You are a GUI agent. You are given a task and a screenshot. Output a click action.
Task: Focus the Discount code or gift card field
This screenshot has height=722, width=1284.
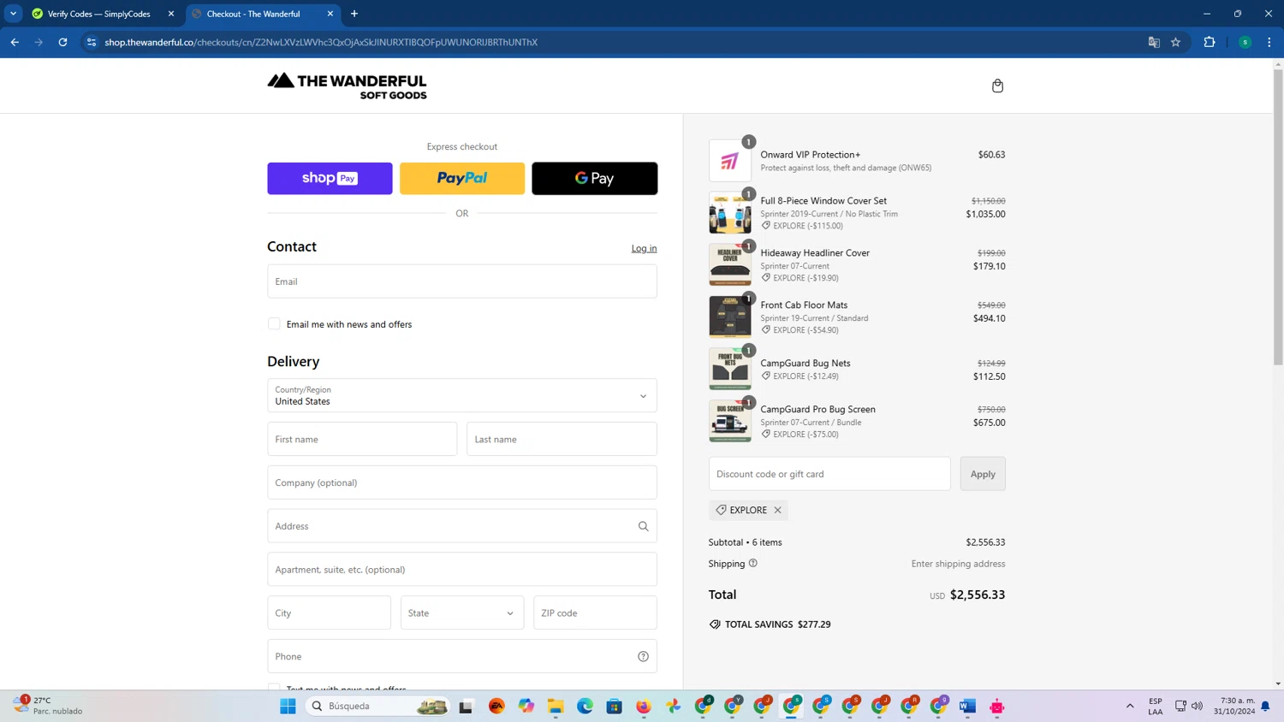point(829,474)
